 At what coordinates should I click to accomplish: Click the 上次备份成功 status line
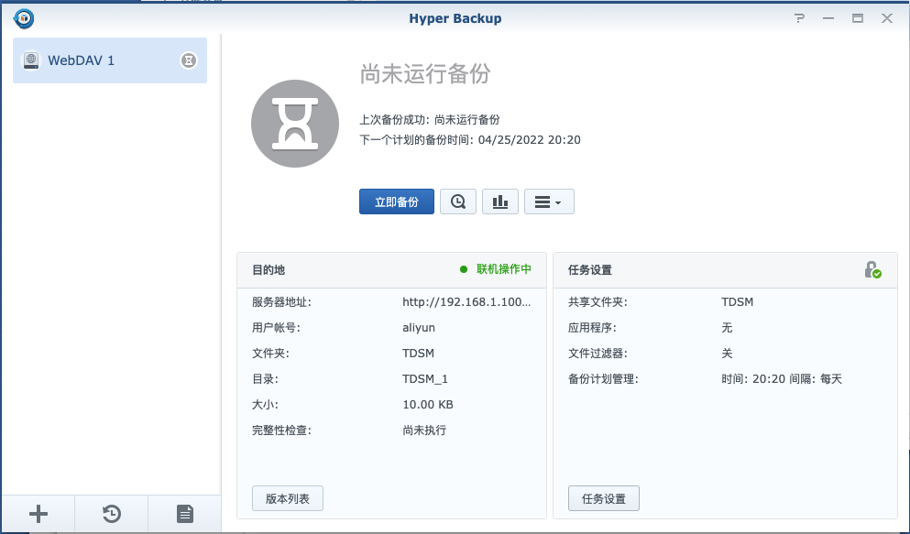tap(430, 119)
